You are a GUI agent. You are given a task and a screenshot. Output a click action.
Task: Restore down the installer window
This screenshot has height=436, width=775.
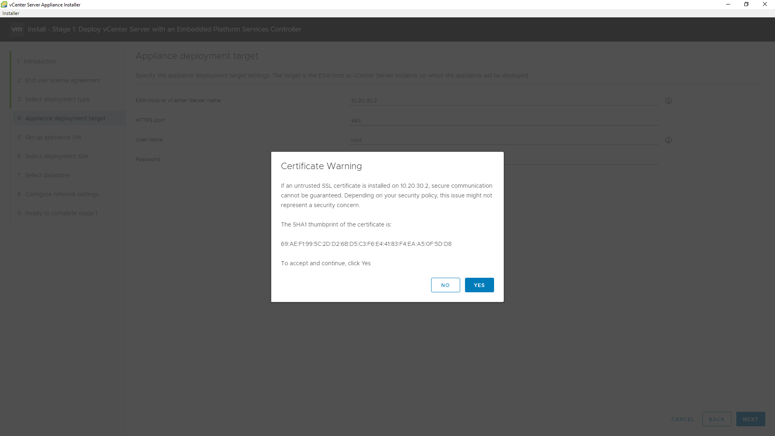coord(746,4)
